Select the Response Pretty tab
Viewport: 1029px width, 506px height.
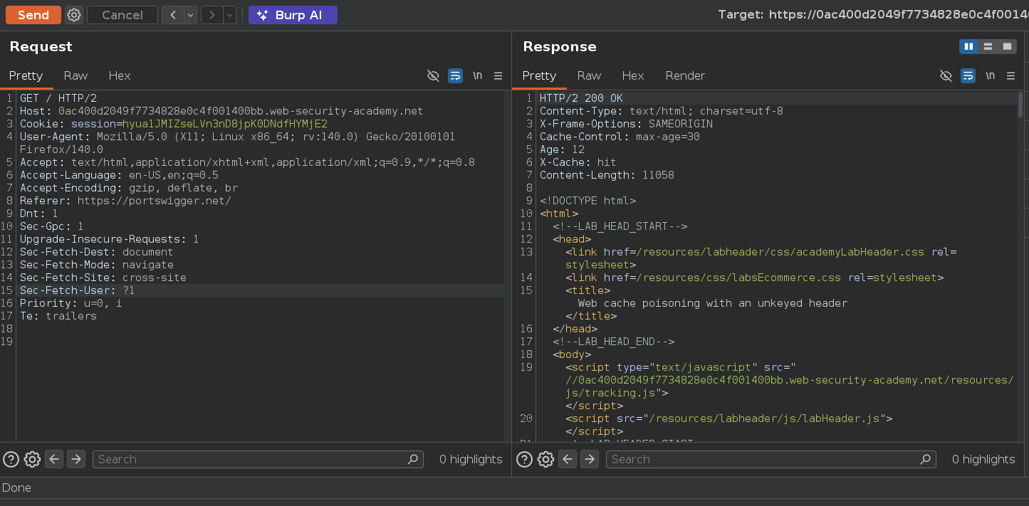click(539, 75)
